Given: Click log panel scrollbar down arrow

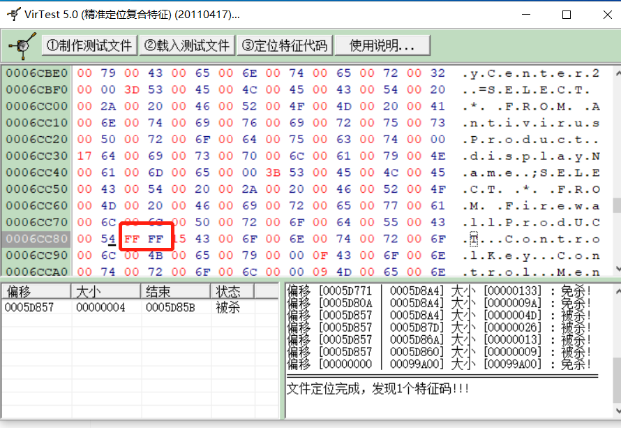Looking at the screenshot, I should tap(618, 410).
